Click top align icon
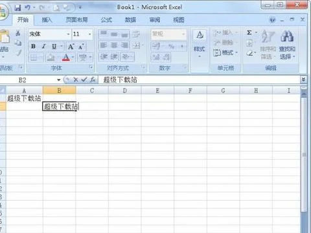311x233 pixels. 104,34
